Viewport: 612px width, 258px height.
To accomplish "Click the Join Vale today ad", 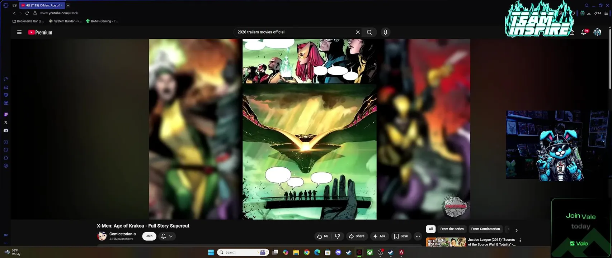I will (581, 228).
